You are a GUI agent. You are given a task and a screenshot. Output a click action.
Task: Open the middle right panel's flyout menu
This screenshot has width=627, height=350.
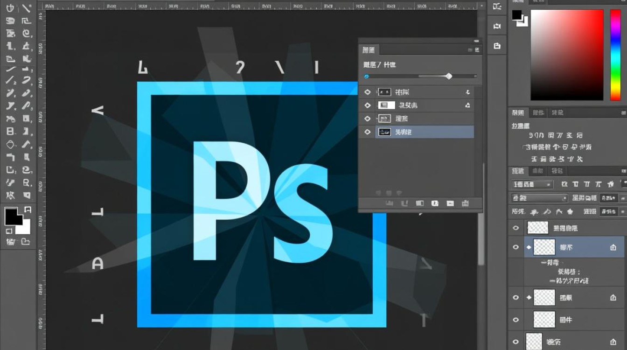pos(624,112)
